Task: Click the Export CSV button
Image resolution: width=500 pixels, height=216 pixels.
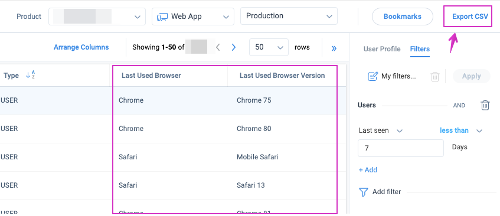Action: [470, 17]
